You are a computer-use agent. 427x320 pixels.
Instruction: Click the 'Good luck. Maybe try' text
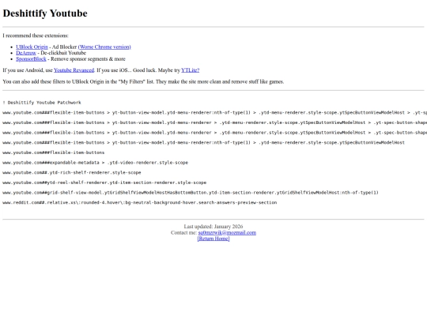coord(157,70)
